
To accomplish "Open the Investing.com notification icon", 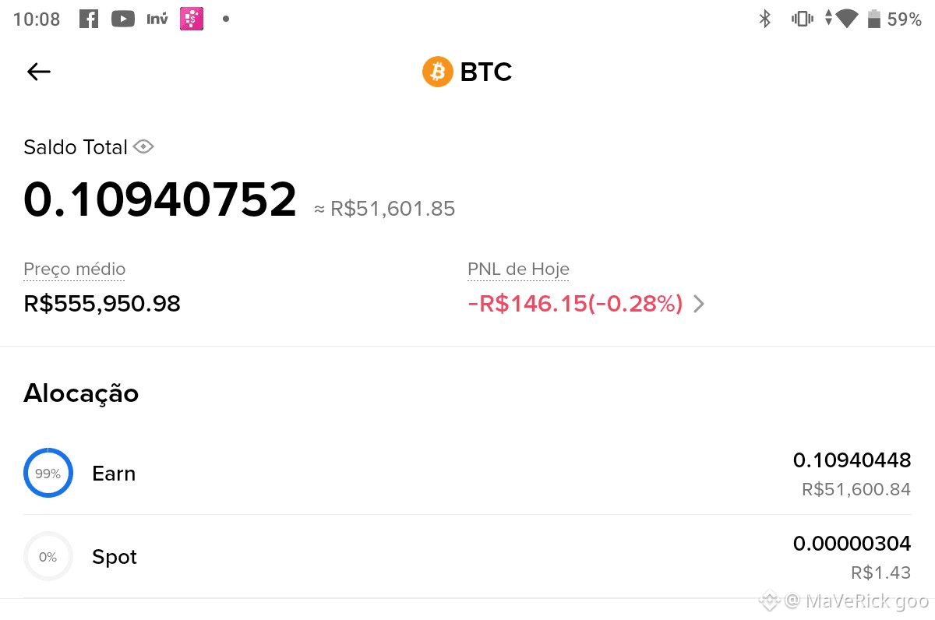I will (157, 19).
